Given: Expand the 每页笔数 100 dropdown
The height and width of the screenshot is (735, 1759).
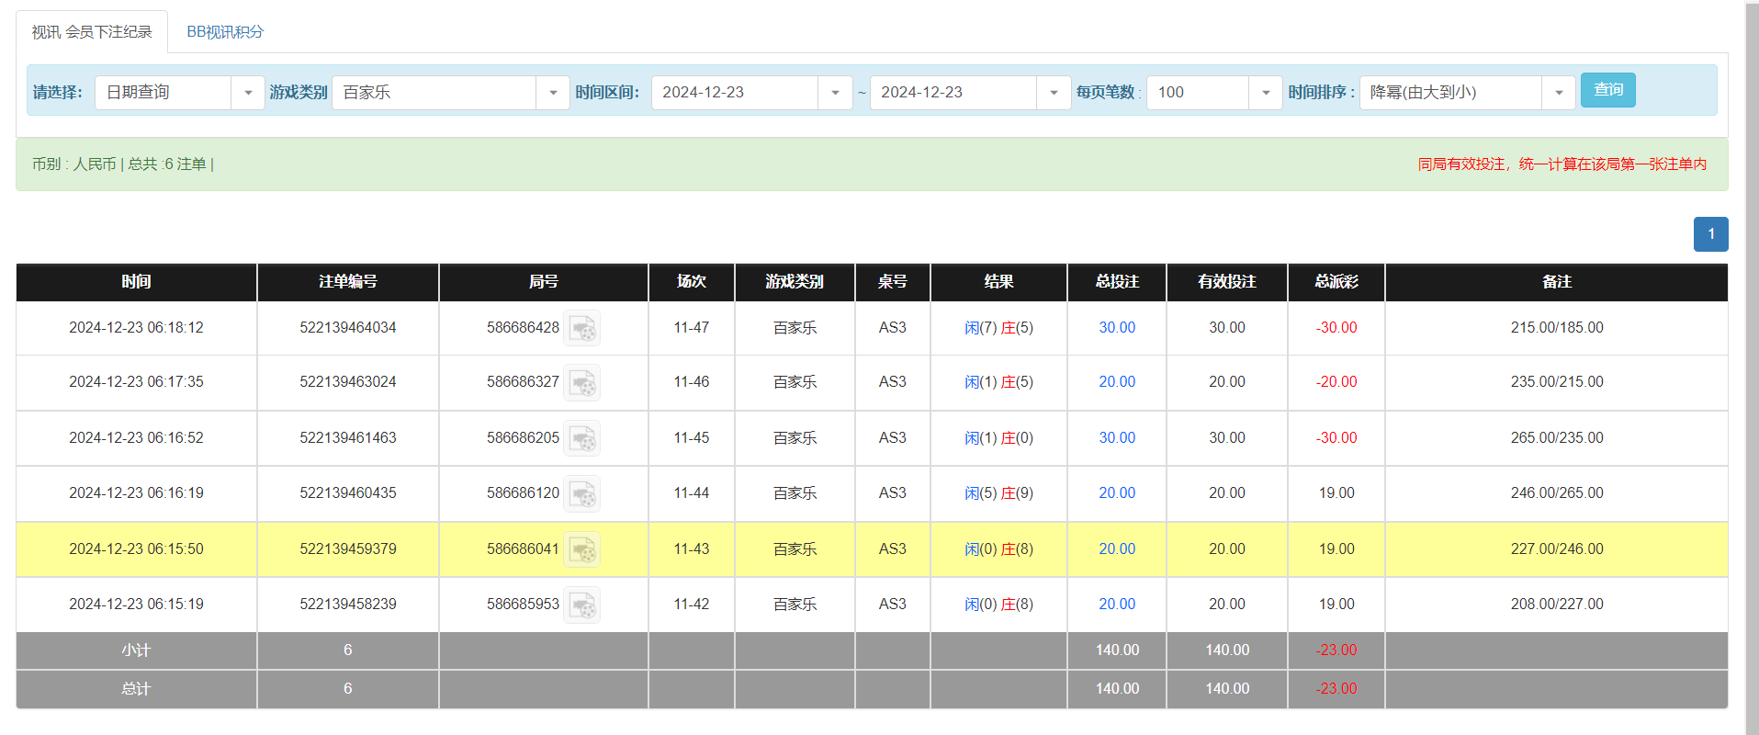Looking at the screenshot, I should [x=1265, y=93].
